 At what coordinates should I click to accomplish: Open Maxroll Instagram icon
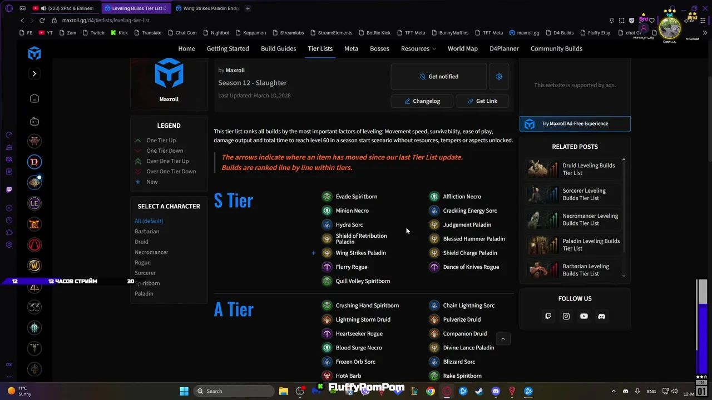566,316
